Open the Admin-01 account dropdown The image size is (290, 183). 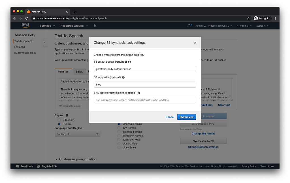pyautogui.click(x=214, y=26)
